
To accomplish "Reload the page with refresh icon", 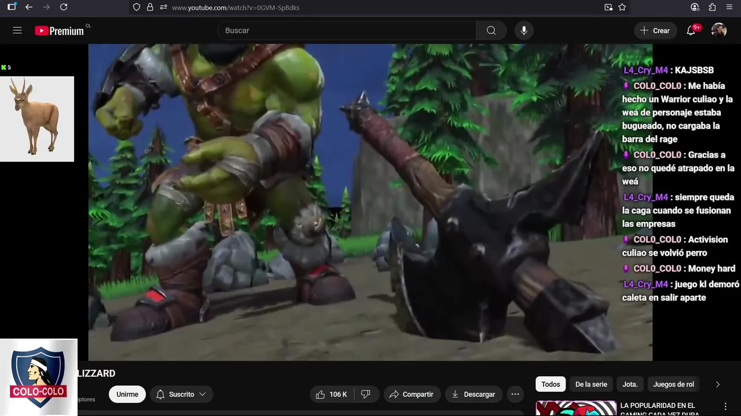I will (64, 7).
